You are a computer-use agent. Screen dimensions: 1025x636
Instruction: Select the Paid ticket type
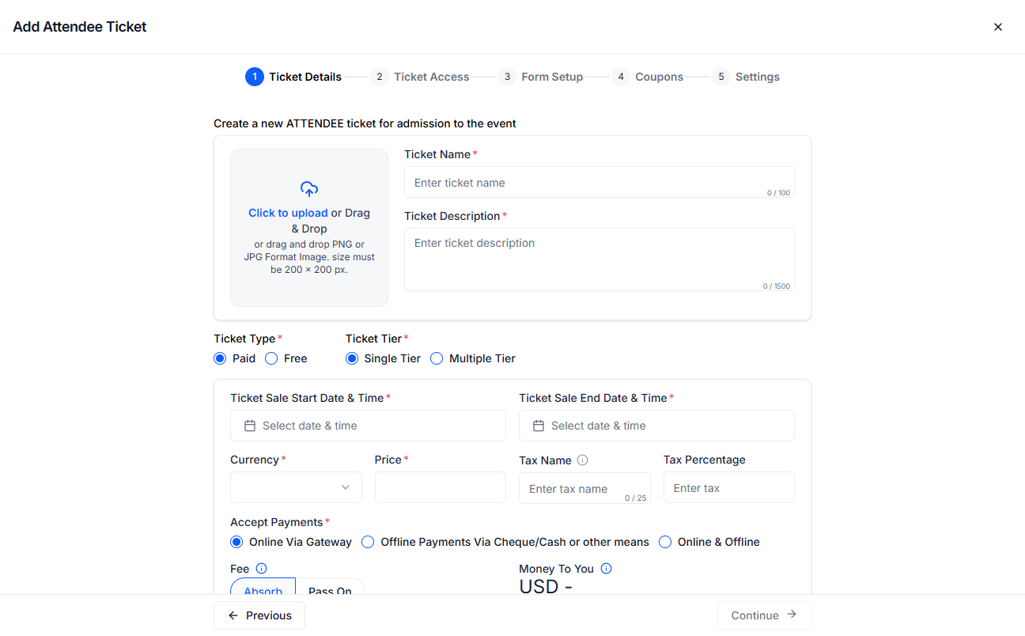(220, 358)
